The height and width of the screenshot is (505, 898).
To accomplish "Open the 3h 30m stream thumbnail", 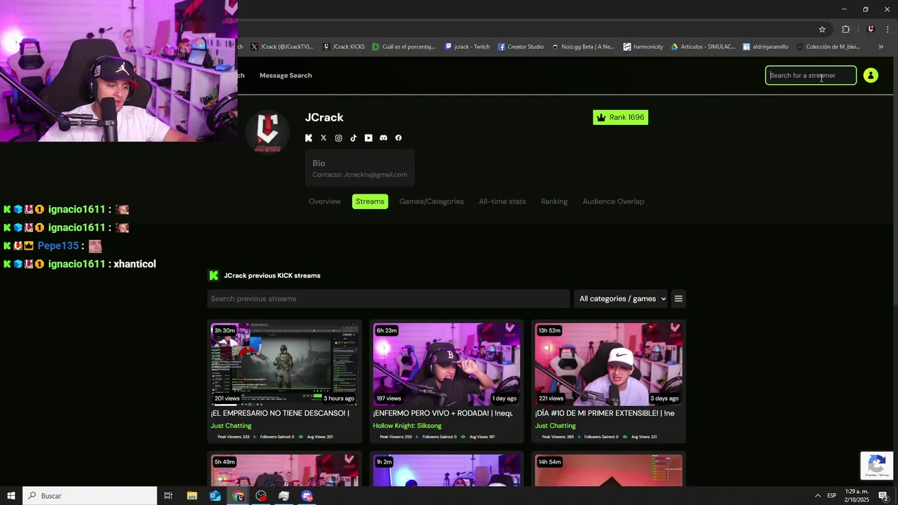I will [x=284, y=364].
